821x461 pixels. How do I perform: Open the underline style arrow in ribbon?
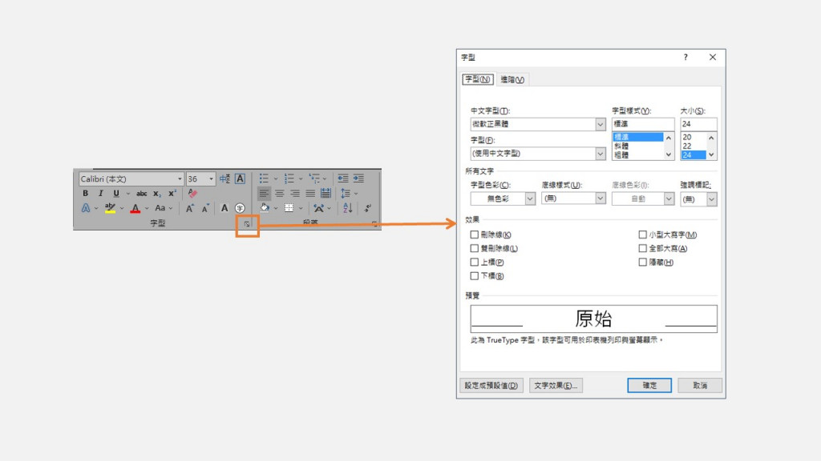tap(127, 194)
